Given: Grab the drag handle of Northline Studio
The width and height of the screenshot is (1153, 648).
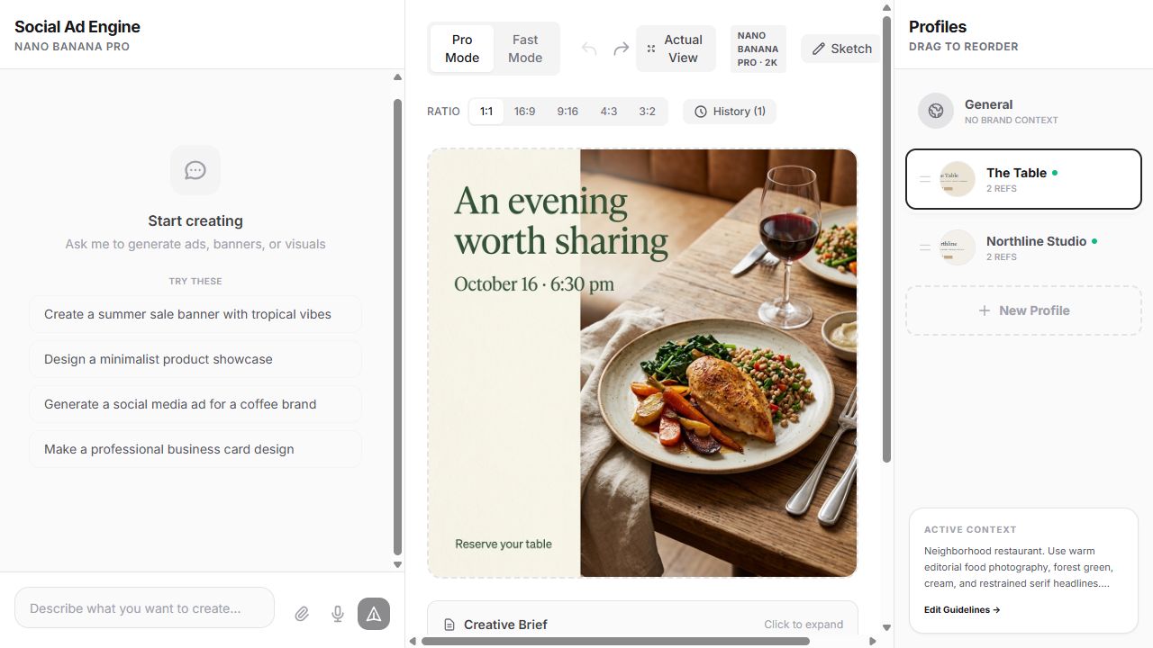Looking at the screenshot, I should point(924,247).
